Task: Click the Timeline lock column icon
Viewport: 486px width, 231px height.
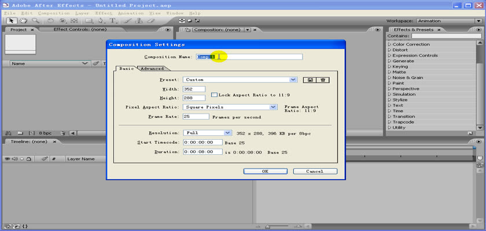Action: (x=28, y=159)
